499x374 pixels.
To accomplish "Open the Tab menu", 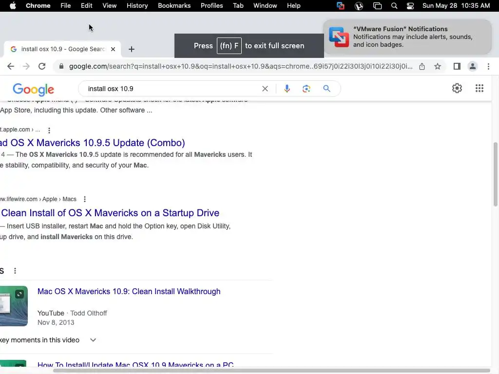I will 238,6.
